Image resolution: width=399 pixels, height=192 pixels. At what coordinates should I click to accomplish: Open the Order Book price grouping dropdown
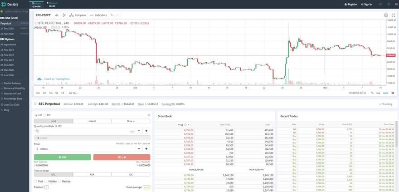(188, 125)
